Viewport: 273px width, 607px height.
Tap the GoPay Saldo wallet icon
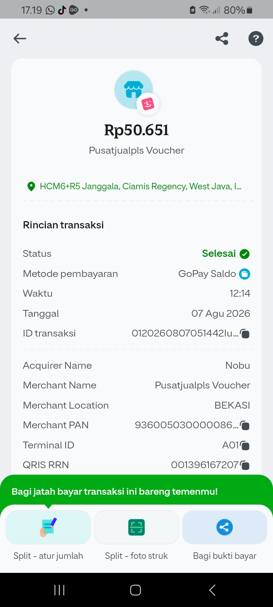click(245, 274)
